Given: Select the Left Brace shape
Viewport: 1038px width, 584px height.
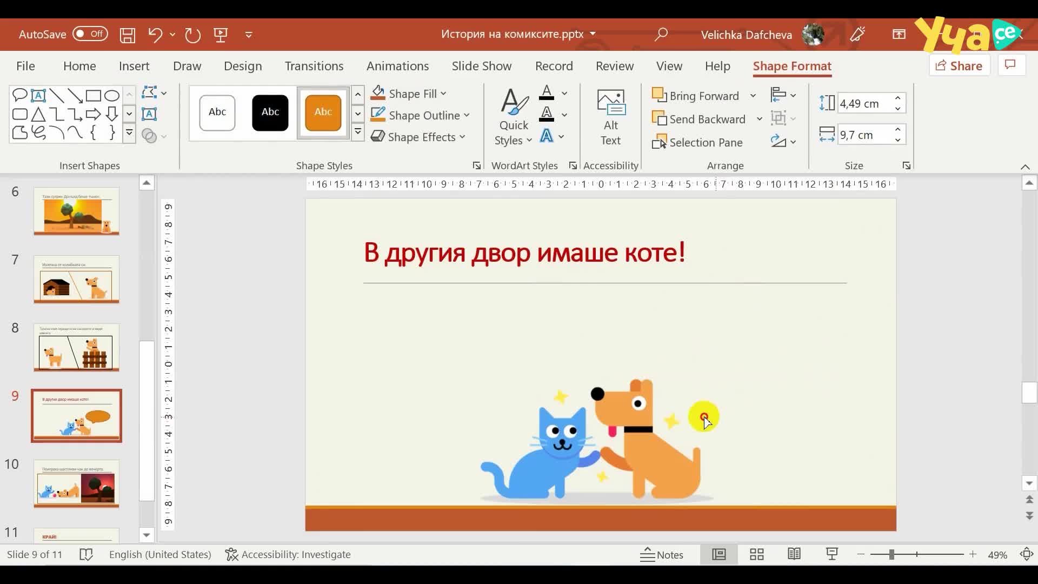Looking at the screenshot, I should 94,132.
